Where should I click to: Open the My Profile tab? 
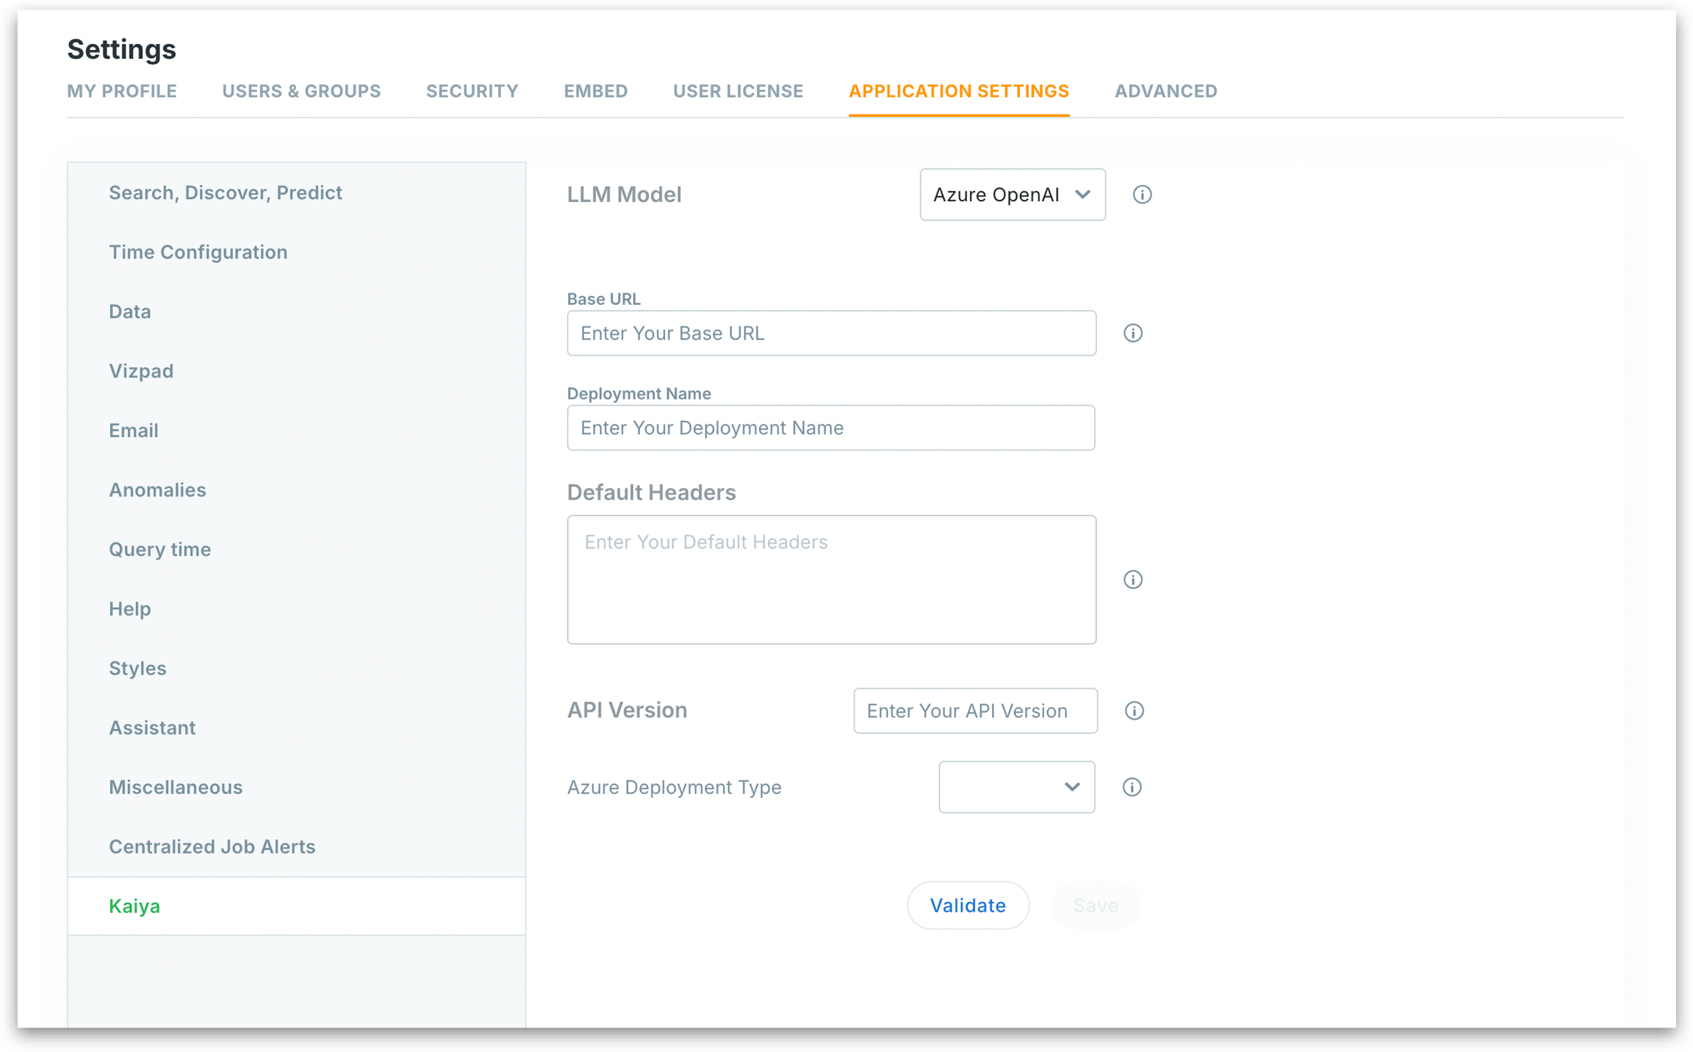click(x=122, y=91)
